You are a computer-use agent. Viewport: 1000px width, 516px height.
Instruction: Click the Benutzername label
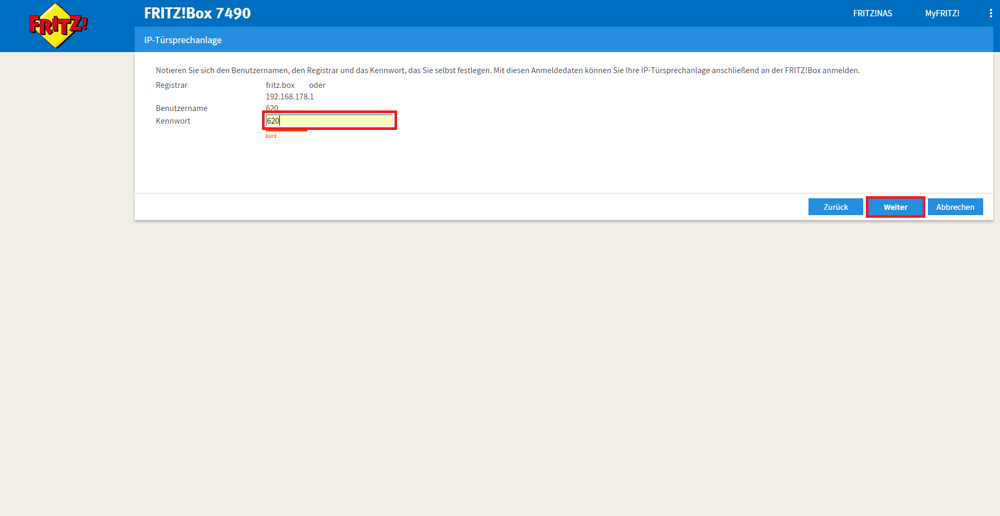[x=181, y=108]
